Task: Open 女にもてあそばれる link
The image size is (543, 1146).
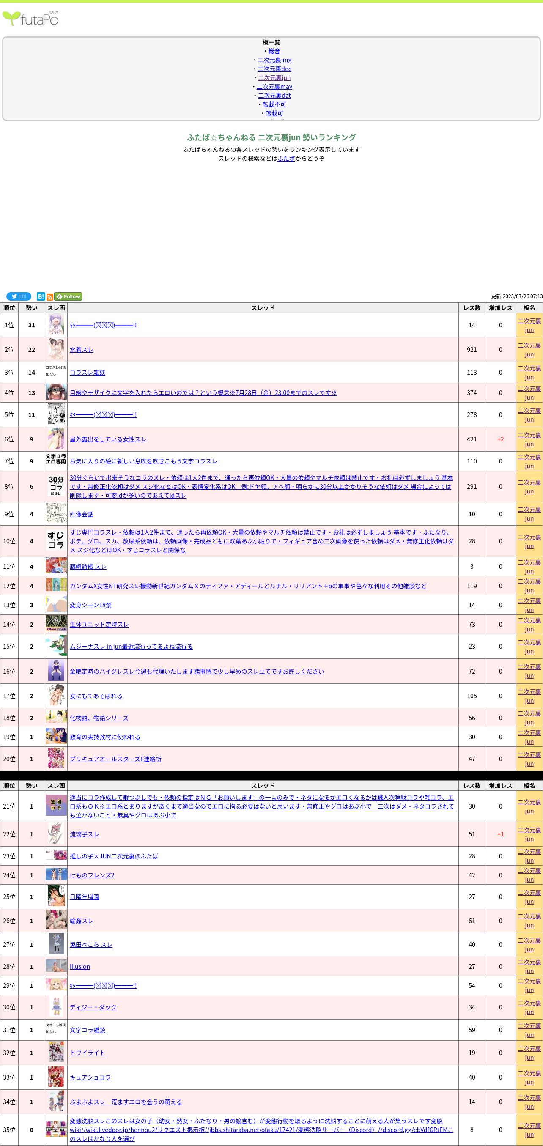Action: point(96,696)
